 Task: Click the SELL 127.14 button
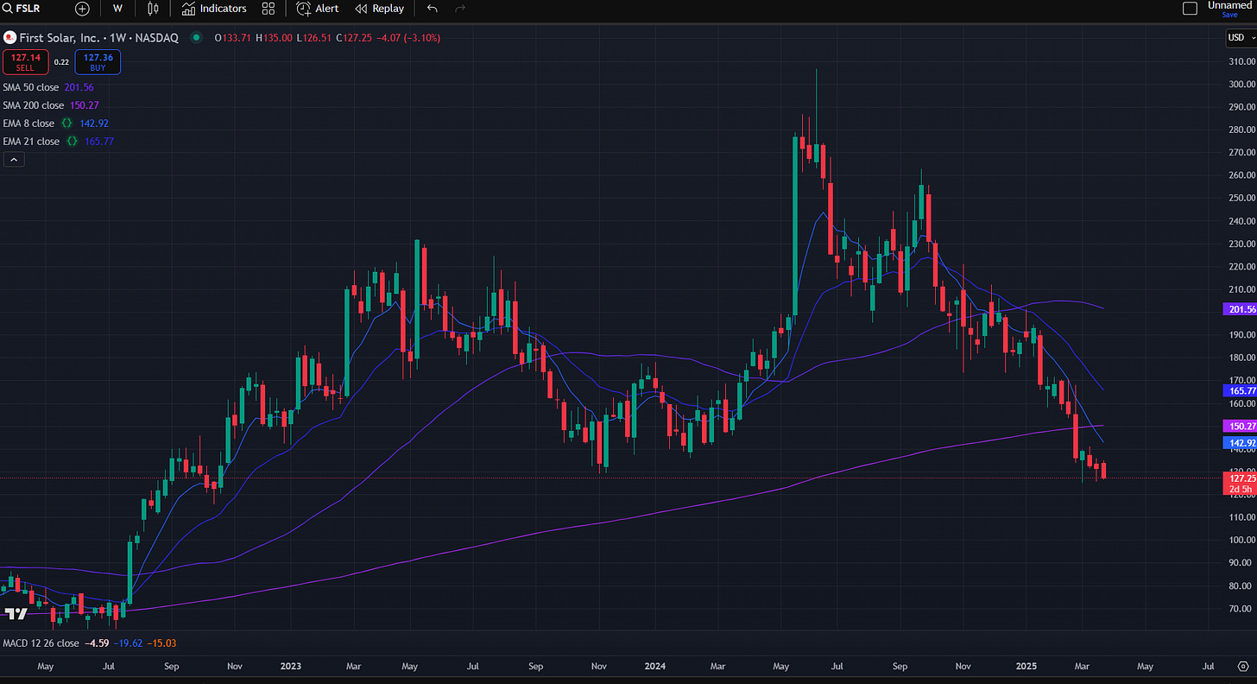[25, 62]
